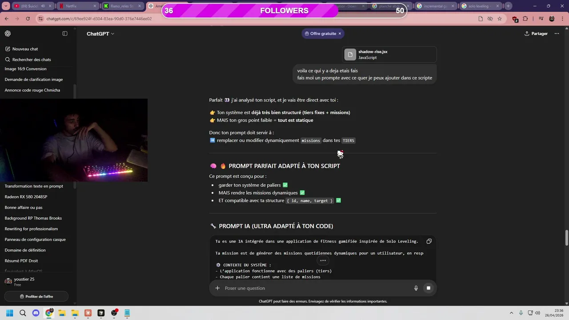Screen dimensions: 569x320
Task: Copy the prompt code block
Action: tap(429, 241)
